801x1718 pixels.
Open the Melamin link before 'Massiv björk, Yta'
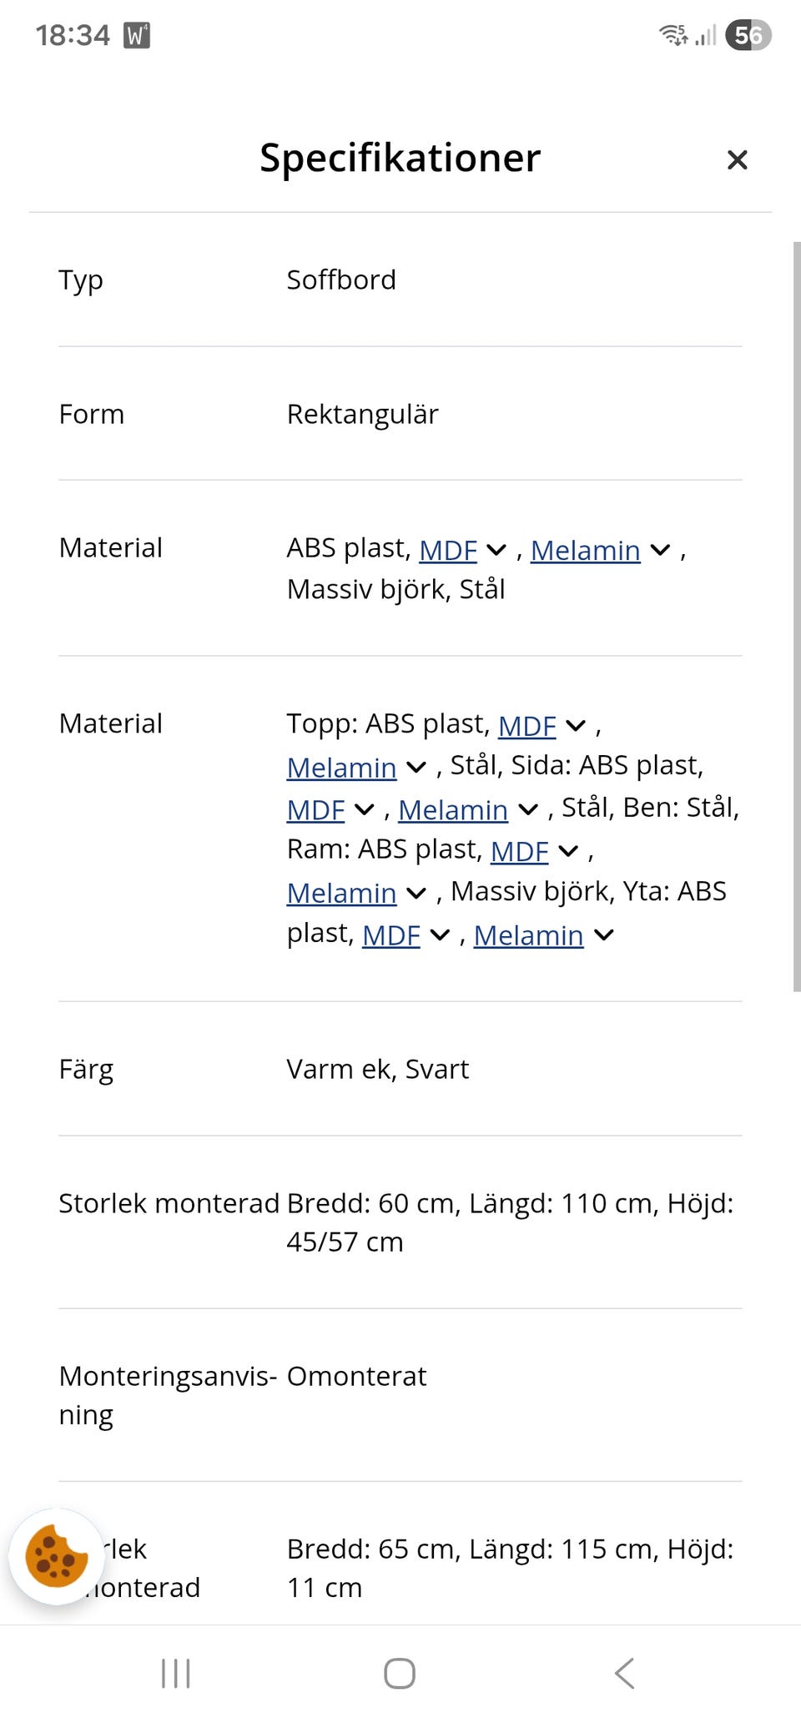click(x=341, y=894)
